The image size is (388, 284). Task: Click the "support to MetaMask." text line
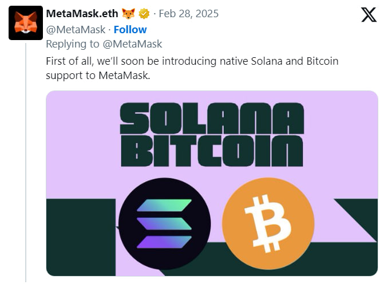point(97,75)
